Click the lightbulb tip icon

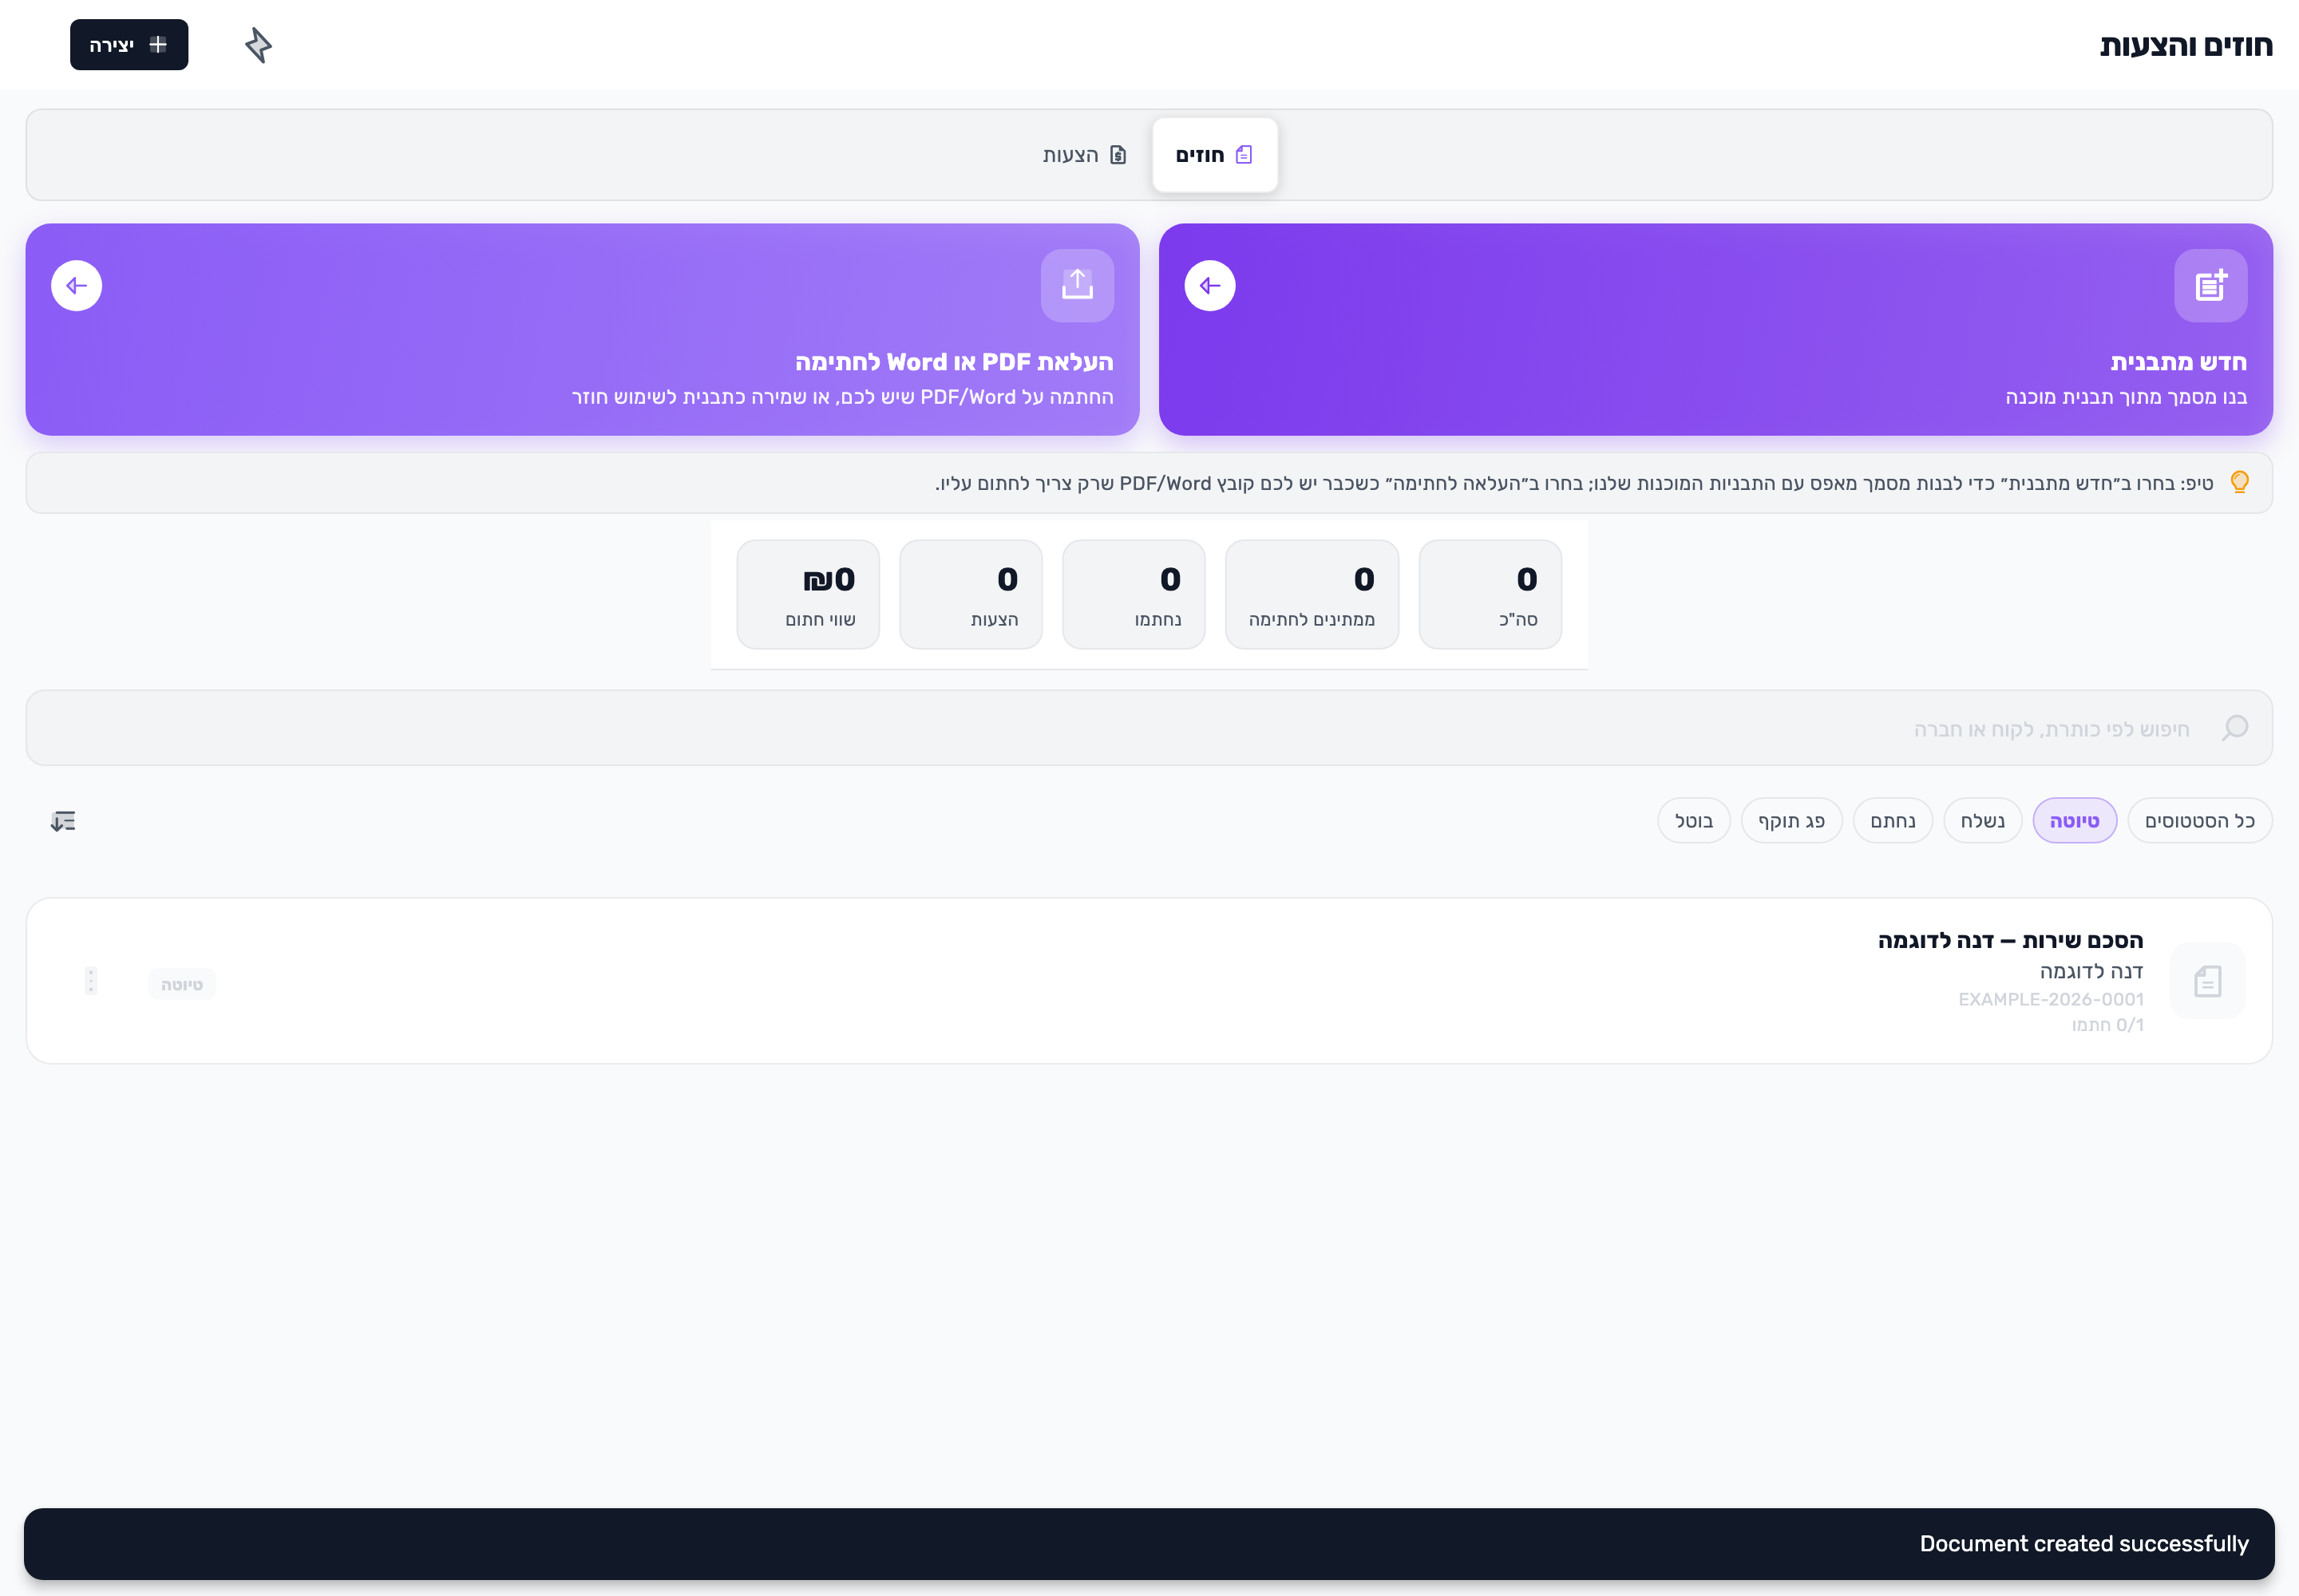[2239, 483]
